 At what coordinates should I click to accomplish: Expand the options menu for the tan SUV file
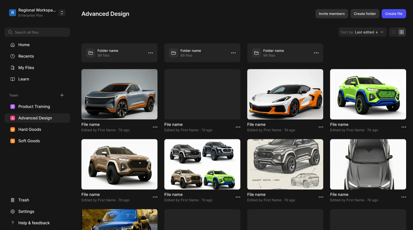[x=155, y=197]
